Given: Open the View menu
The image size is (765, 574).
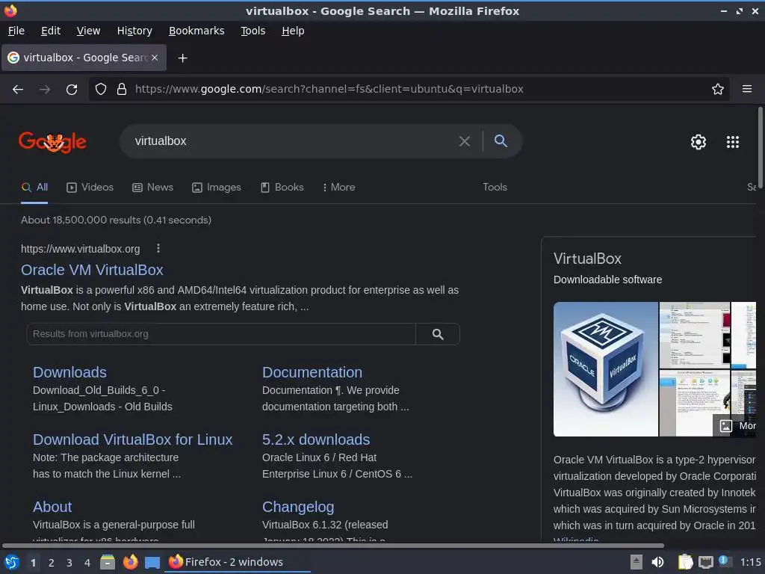Looking at the screenshot, I should coord(88,31).
